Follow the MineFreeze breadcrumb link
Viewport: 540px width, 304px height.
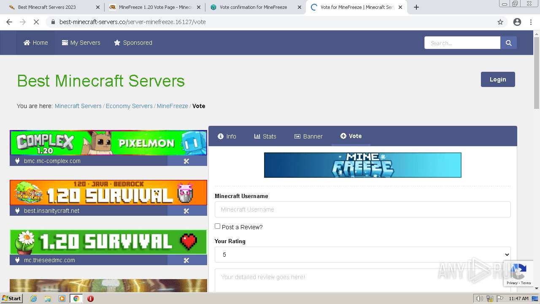click(x=173, y=106)
